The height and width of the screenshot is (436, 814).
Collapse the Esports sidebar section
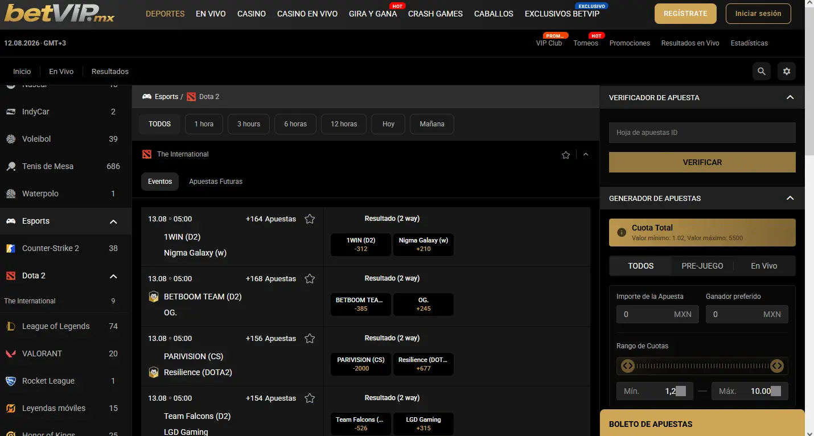click(x=113, y=221)
